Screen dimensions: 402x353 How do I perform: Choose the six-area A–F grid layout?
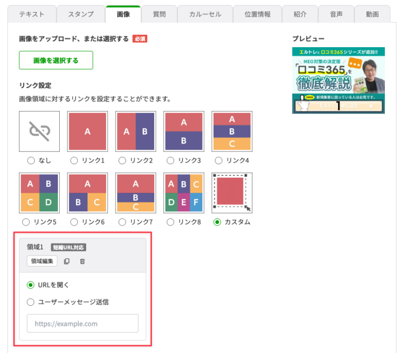point(184,193)
